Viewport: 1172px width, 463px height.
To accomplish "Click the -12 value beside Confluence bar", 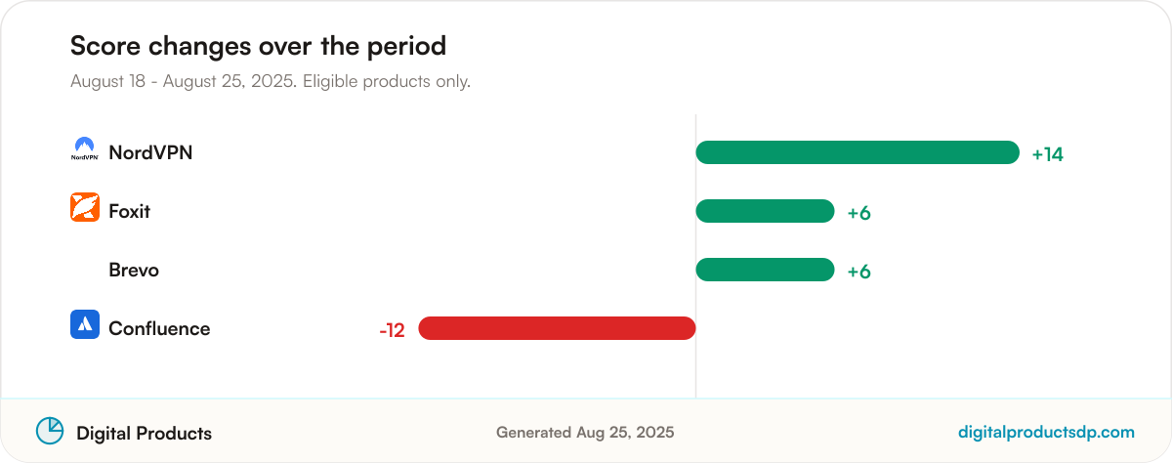I will pos(392,330).
